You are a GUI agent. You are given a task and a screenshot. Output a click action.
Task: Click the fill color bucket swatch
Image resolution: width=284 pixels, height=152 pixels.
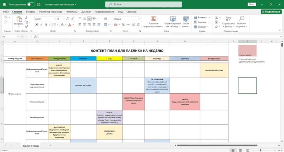(62, 24)
